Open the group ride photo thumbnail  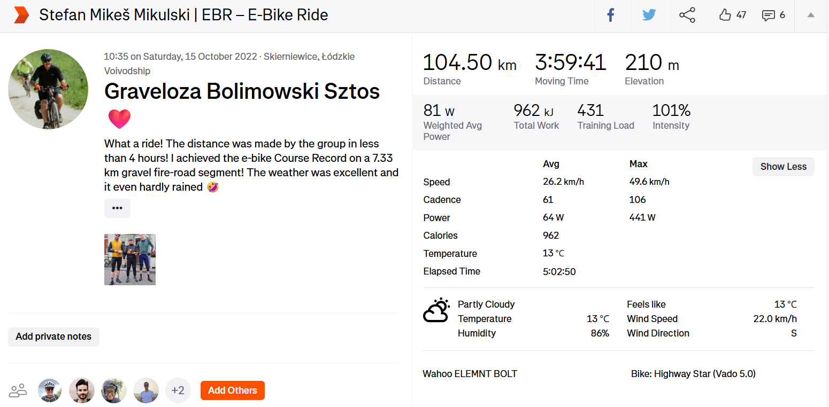click(130, 260)
